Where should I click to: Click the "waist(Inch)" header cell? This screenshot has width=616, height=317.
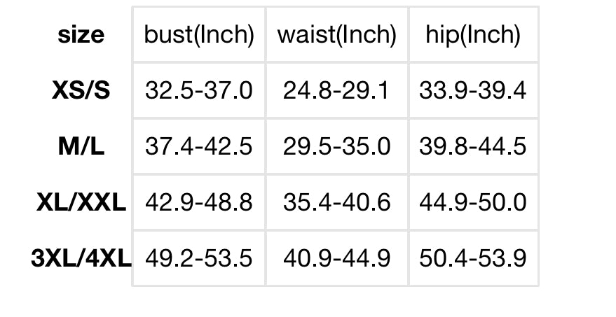tap(337, 34)
